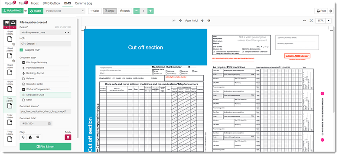The width and height of the screenshot is (339, 156).
Task: Select the DMS tab
Action: click(68, 3)
